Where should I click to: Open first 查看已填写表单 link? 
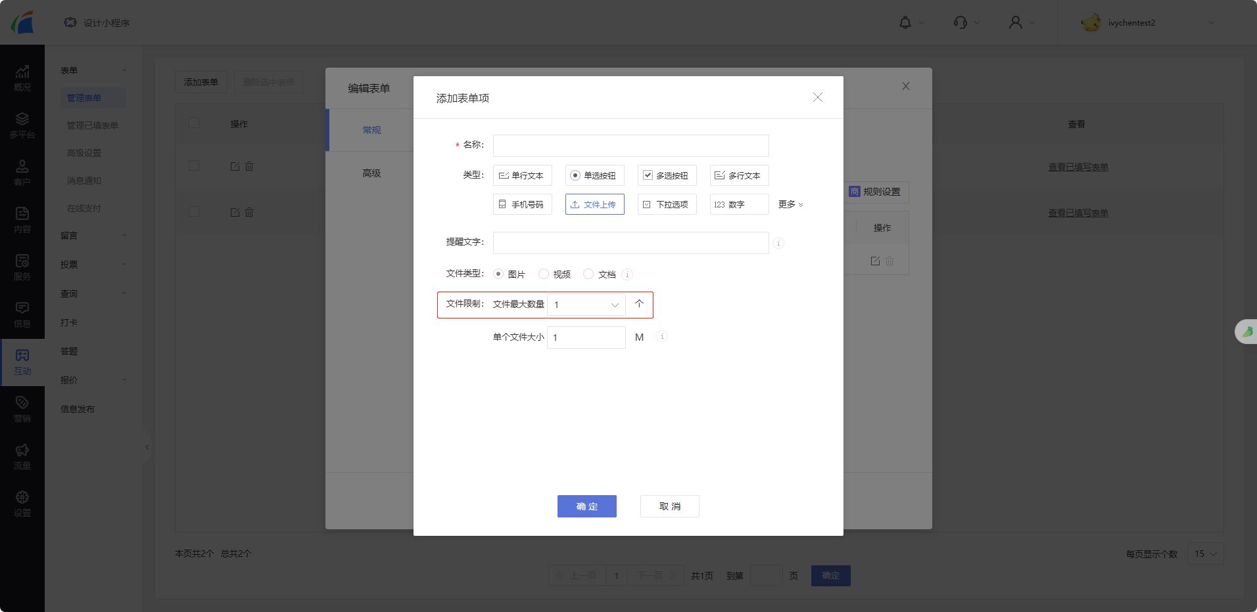point(1078,167)
